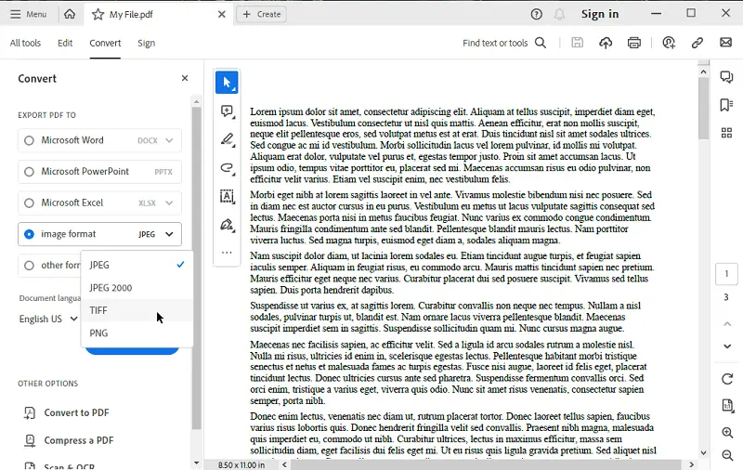Select the other formats radio button
Screen dimensions: 743x470
coord(29,266)
